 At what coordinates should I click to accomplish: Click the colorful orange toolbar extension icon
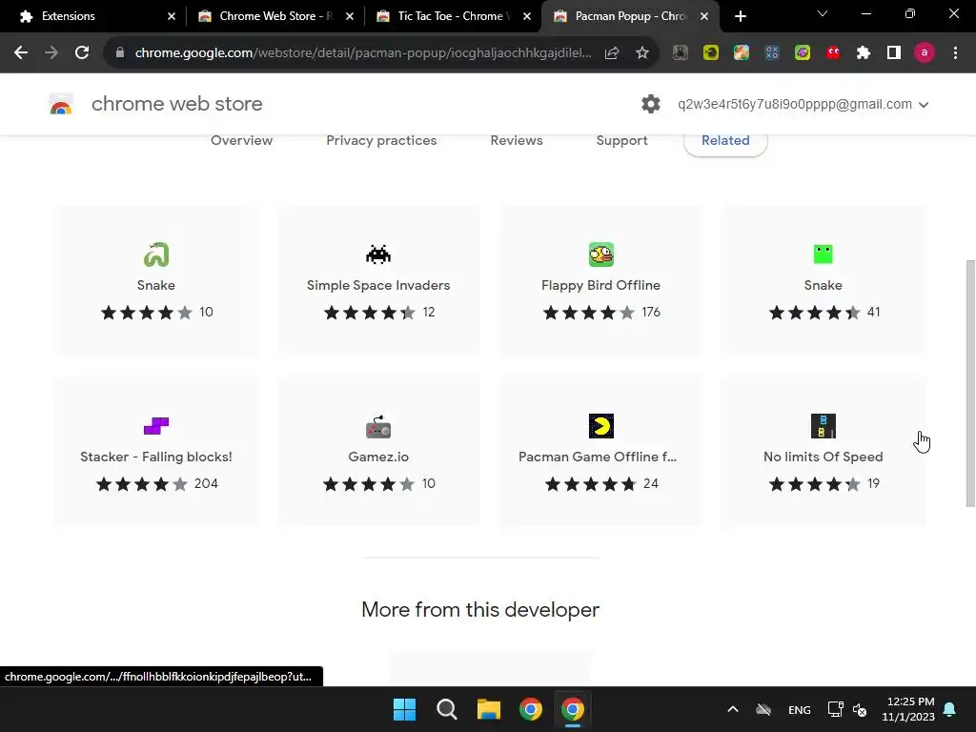point(742,53)
